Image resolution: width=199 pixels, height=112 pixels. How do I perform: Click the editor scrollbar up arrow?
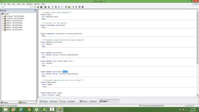198,10
